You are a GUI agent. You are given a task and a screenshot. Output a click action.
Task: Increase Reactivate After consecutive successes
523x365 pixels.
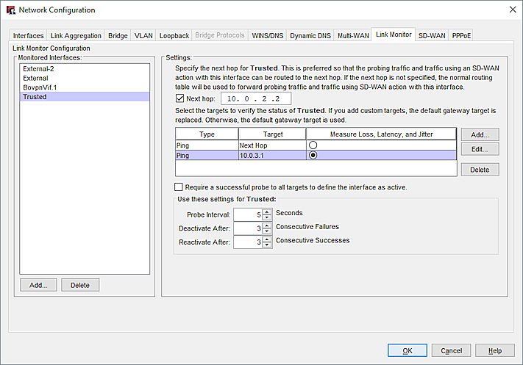[267, 239]
